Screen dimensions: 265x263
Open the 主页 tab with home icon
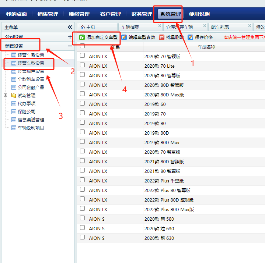click(88, 27)
